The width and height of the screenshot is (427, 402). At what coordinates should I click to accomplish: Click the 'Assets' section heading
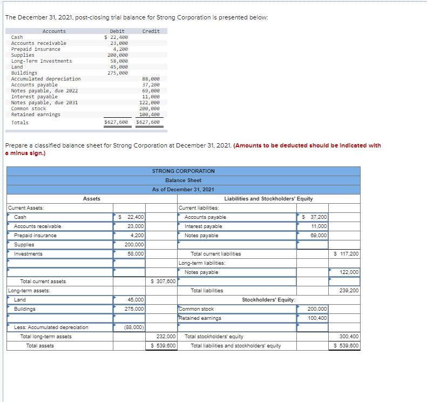coord(92,199)
